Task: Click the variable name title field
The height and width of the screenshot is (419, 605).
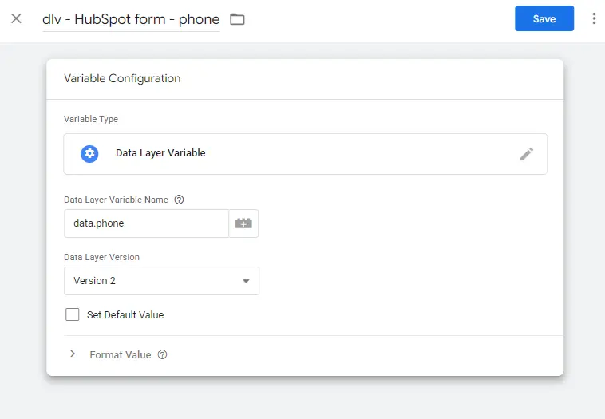Action: pyautogui.click(x=131, y=19)
